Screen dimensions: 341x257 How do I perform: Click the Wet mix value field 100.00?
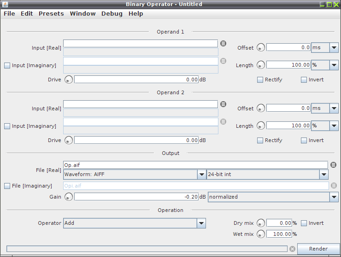click(x=279, y=234)
